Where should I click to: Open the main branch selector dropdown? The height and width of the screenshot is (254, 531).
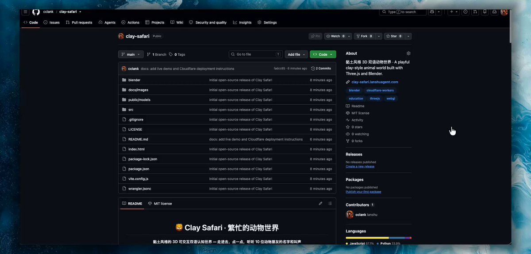131,54
